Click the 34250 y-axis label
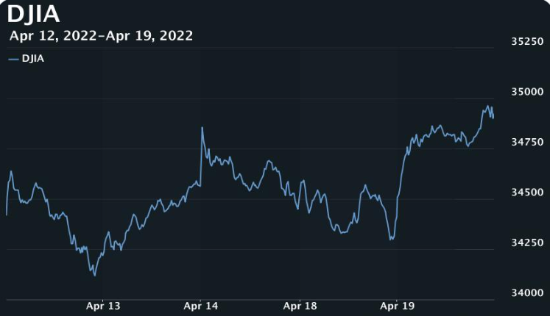The width and height of the screenshot is (550, 316). point(527,243)
